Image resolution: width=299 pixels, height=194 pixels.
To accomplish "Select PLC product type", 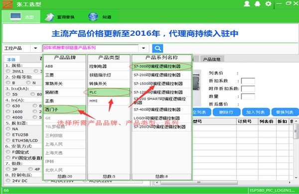I will (x=109, y=93).
